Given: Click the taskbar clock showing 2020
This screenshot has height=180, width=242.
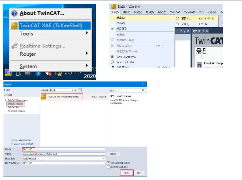Looking at the screenshot, I should (x=90, y=76).
